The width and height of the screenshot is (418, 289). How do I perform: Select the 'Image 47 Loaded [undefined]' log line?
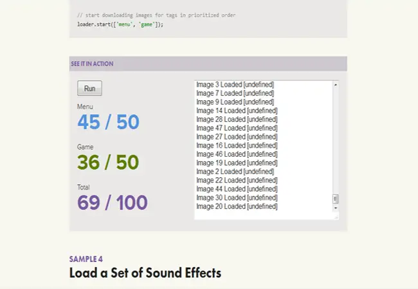(237, 128)
